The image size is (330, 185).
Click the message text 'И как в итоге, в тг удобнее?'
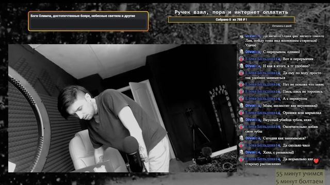[x=286, y=66]
